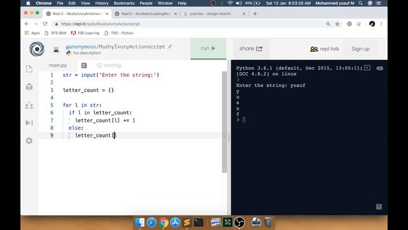Image resolution: width=408 pixels, height=230 pixels.
Task: Open Chrome three-dot menu
Action: click(x=381, y=24)
